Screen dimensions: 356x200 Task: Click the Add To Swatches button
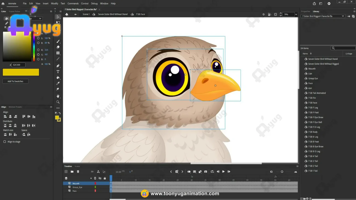15,81
